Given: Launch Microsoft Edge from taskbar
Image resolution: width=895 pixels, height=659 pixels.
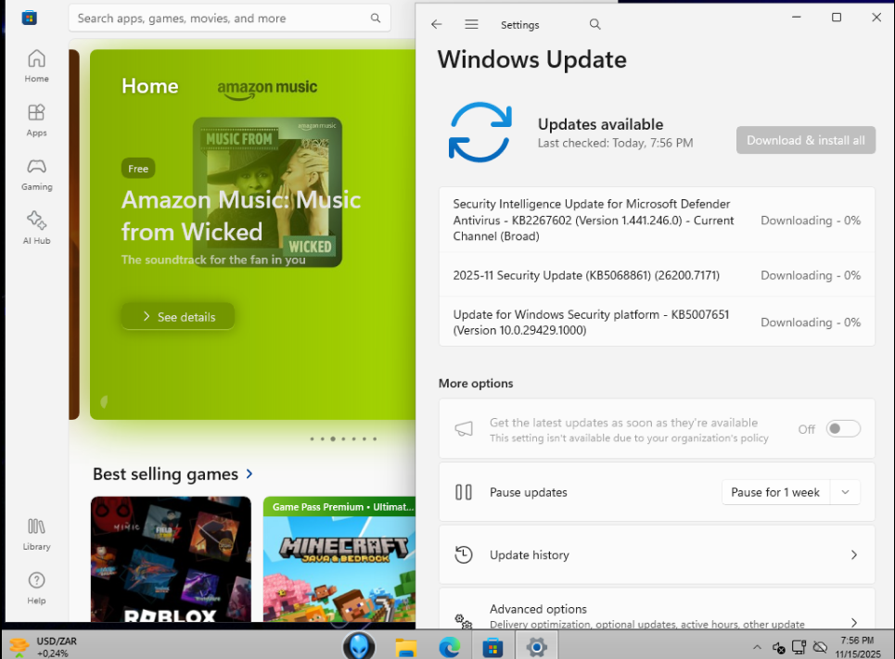Looking at the screenshot, I should point(450,647).
